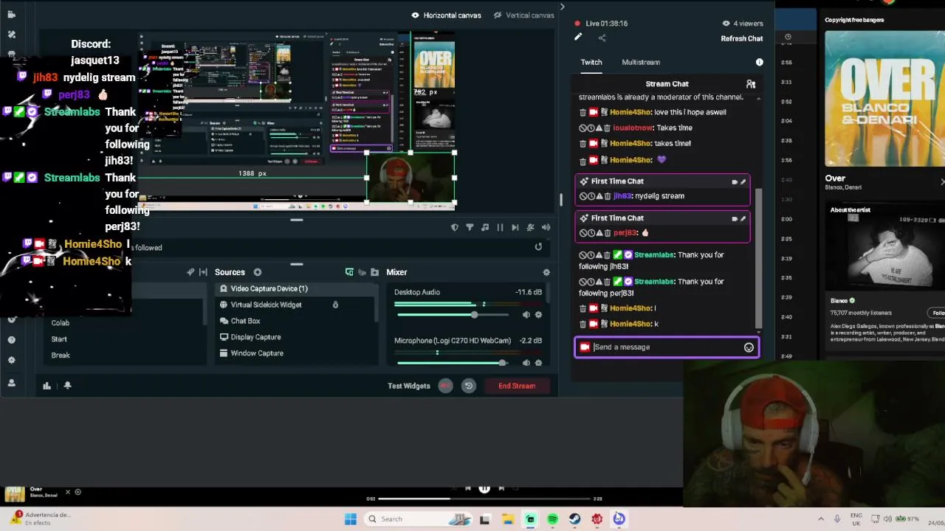The height and width of the screenshot is (531, 945).
Task: Click the Replay Buffer button
Action: point(468,386)
